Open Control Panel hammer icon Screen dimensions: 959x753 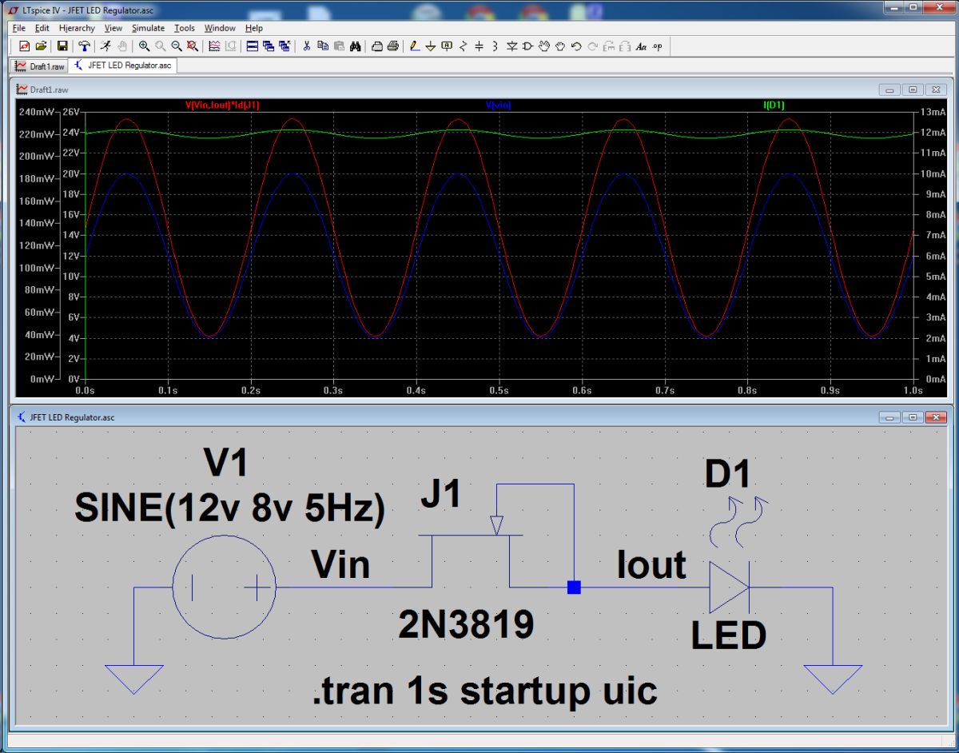(84, 46)
